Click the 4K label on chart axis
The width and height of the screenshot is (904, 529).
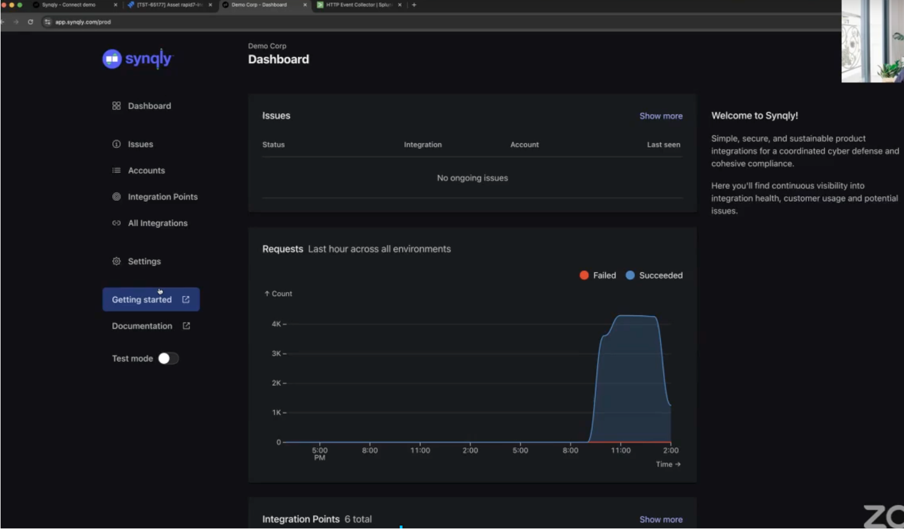coord(277,324)
